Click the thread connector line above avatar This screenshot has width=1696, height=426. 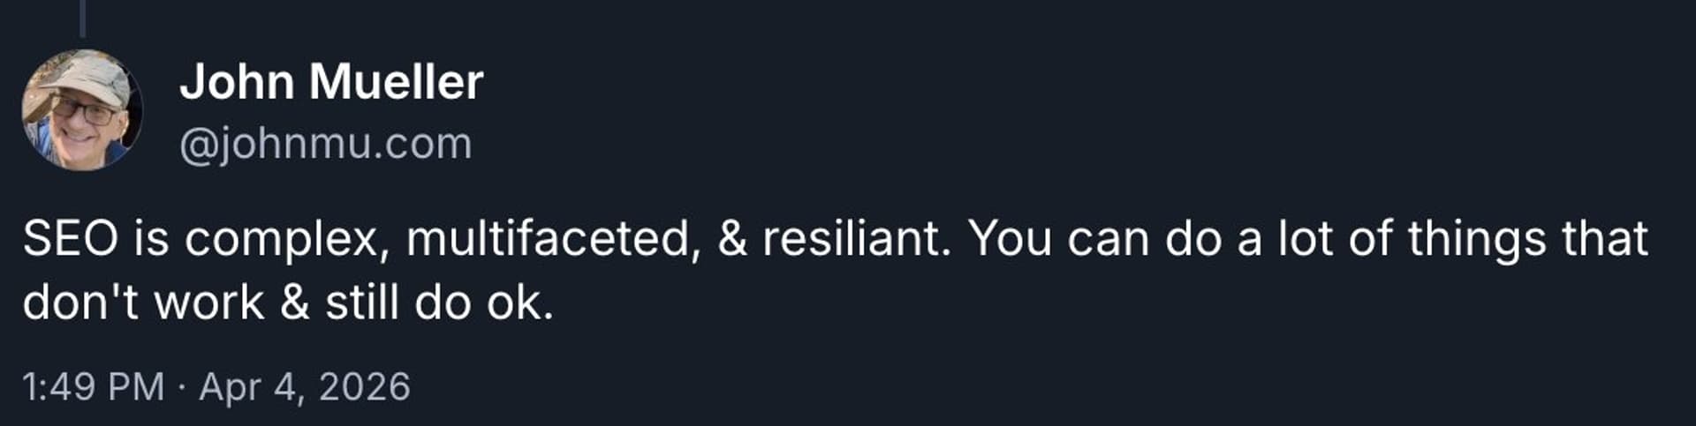(x=83, y=18)
